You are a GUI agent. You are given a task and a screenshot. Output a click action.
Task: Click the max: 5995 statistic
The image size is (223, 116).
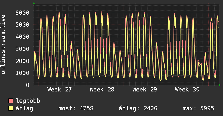click(x=198, y=108)
